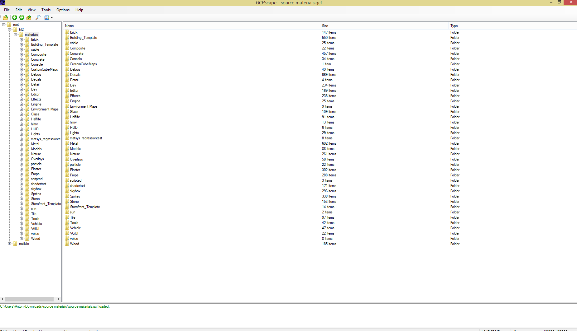Click the VGUI folder icon in the file list
577x331 pixels.
coord(67,233)
